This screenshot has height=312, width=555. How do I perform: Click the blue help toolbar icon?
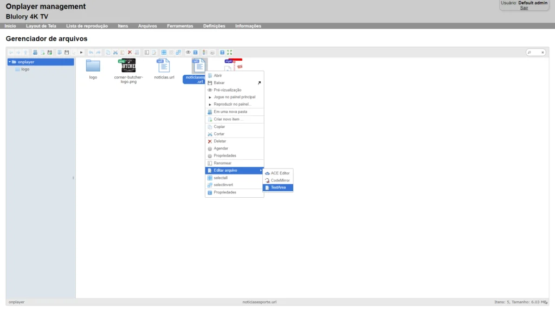[x=222, y=53]
